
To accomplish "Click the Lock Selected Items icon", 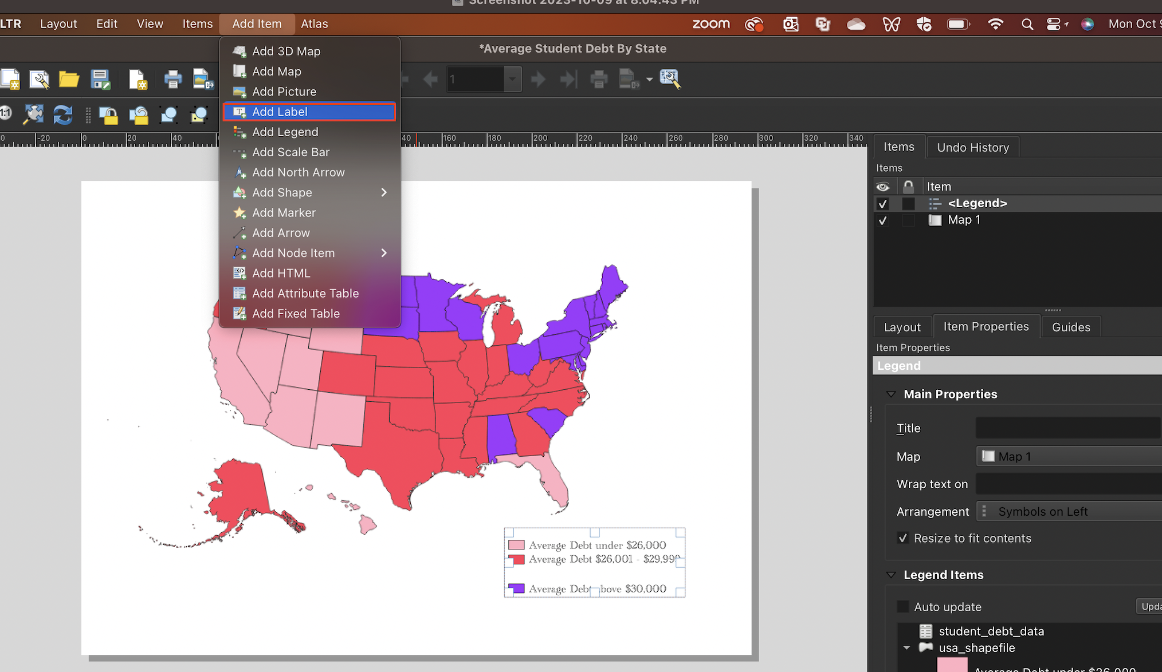I will pyautogui.click(x=108, y=115).
